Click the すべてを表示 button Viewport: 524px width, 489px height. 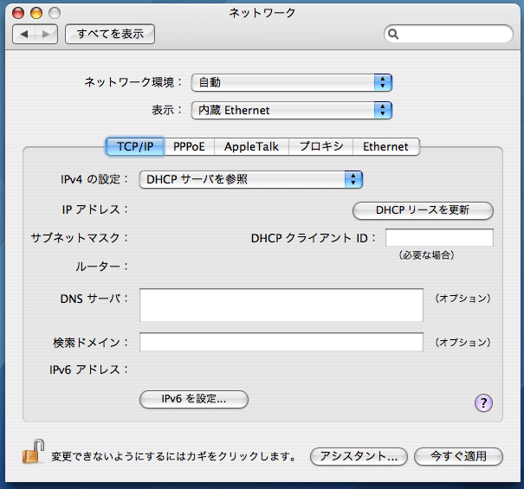coord(110,35)
